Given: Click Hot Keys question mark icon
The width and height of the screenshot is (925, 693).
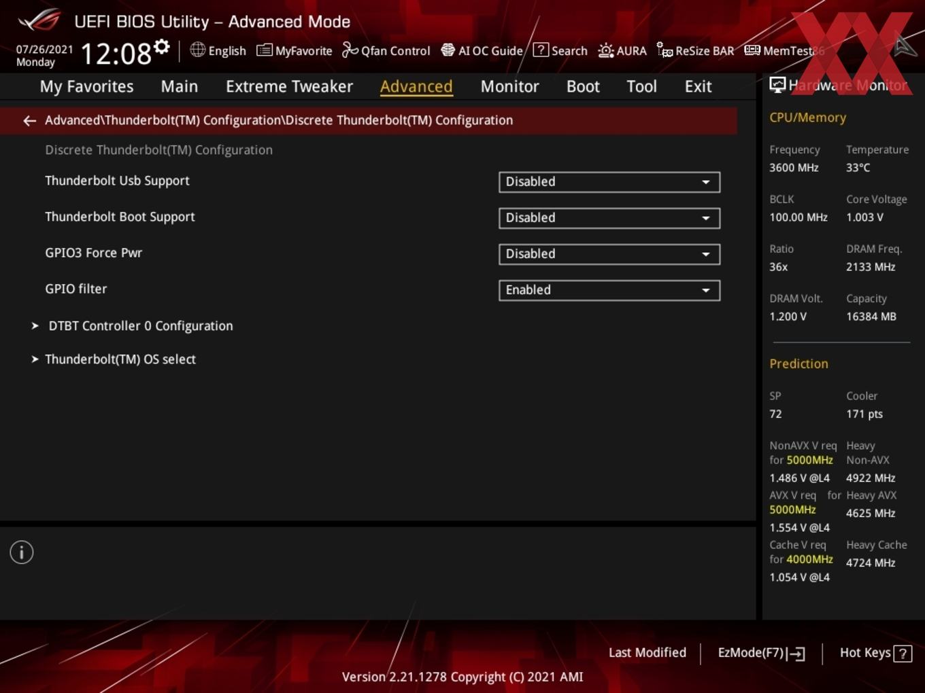Looking at the screenshot, I should coord(903,654).
